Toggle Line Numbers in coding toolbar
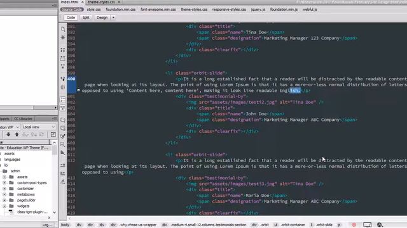The image size is (407, 228). (63, 99)
